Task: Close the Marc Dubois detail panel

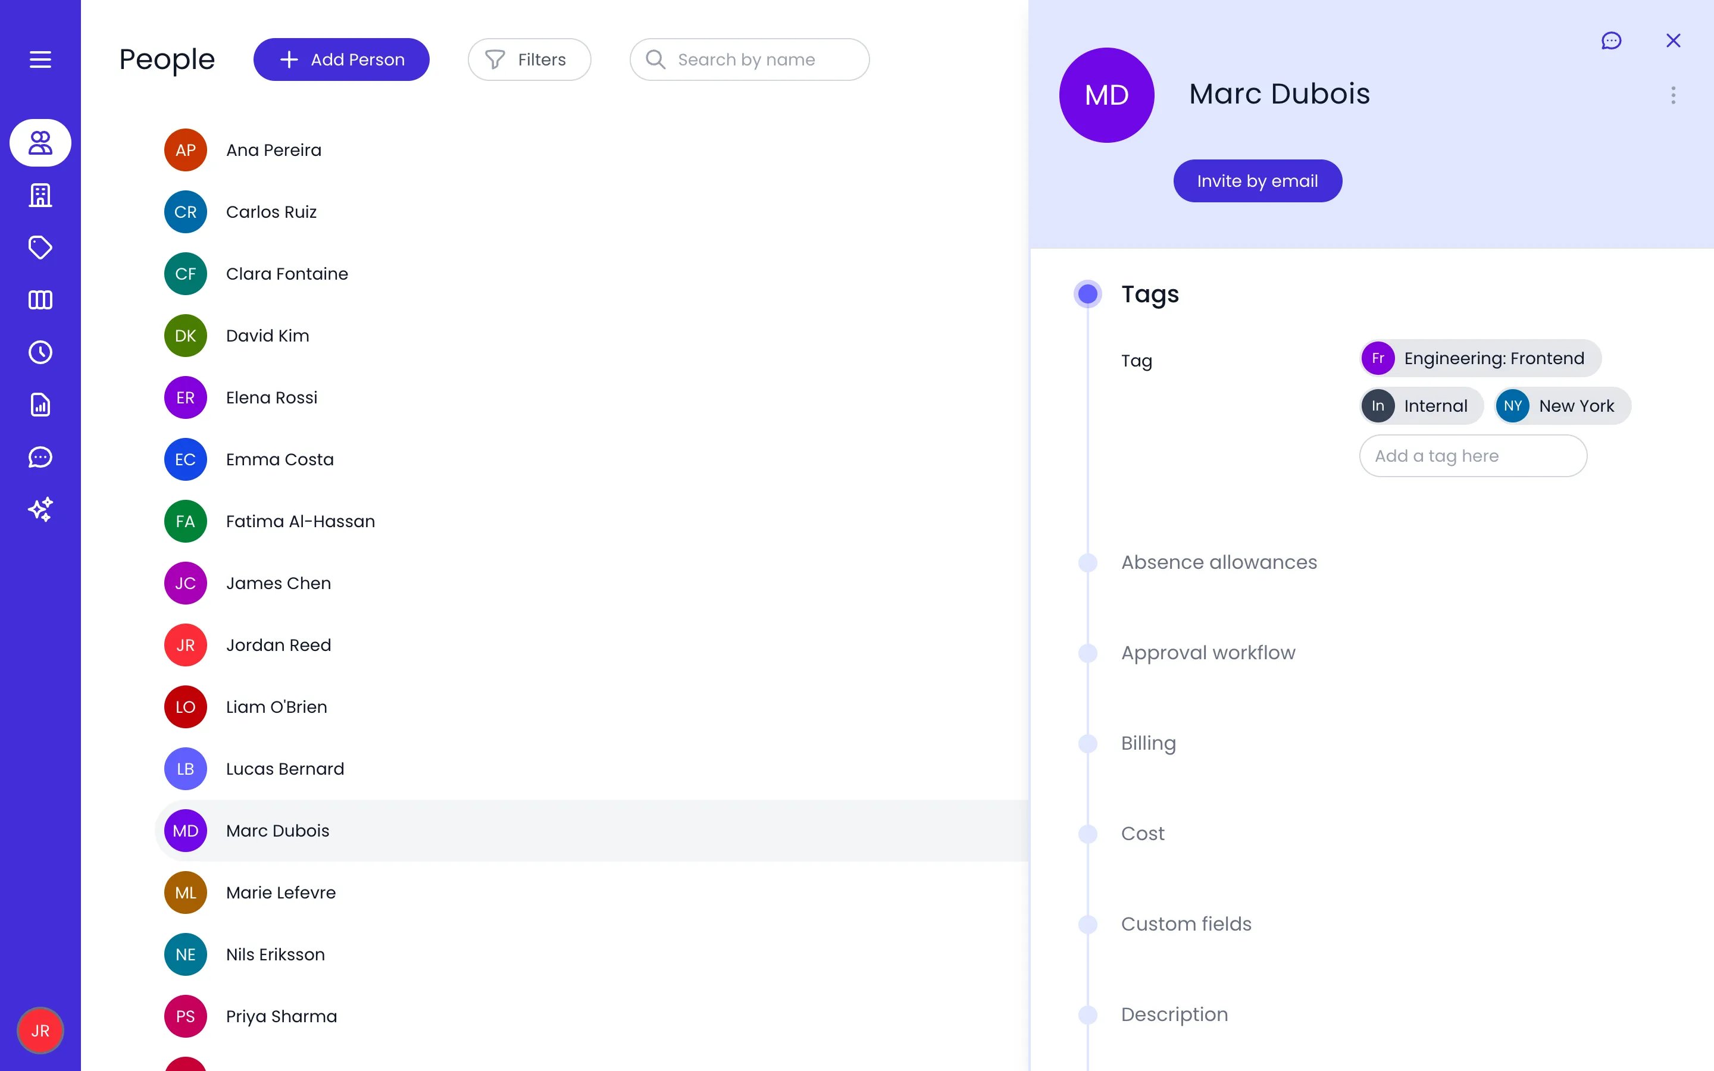Action: [x=1674, y=41]
